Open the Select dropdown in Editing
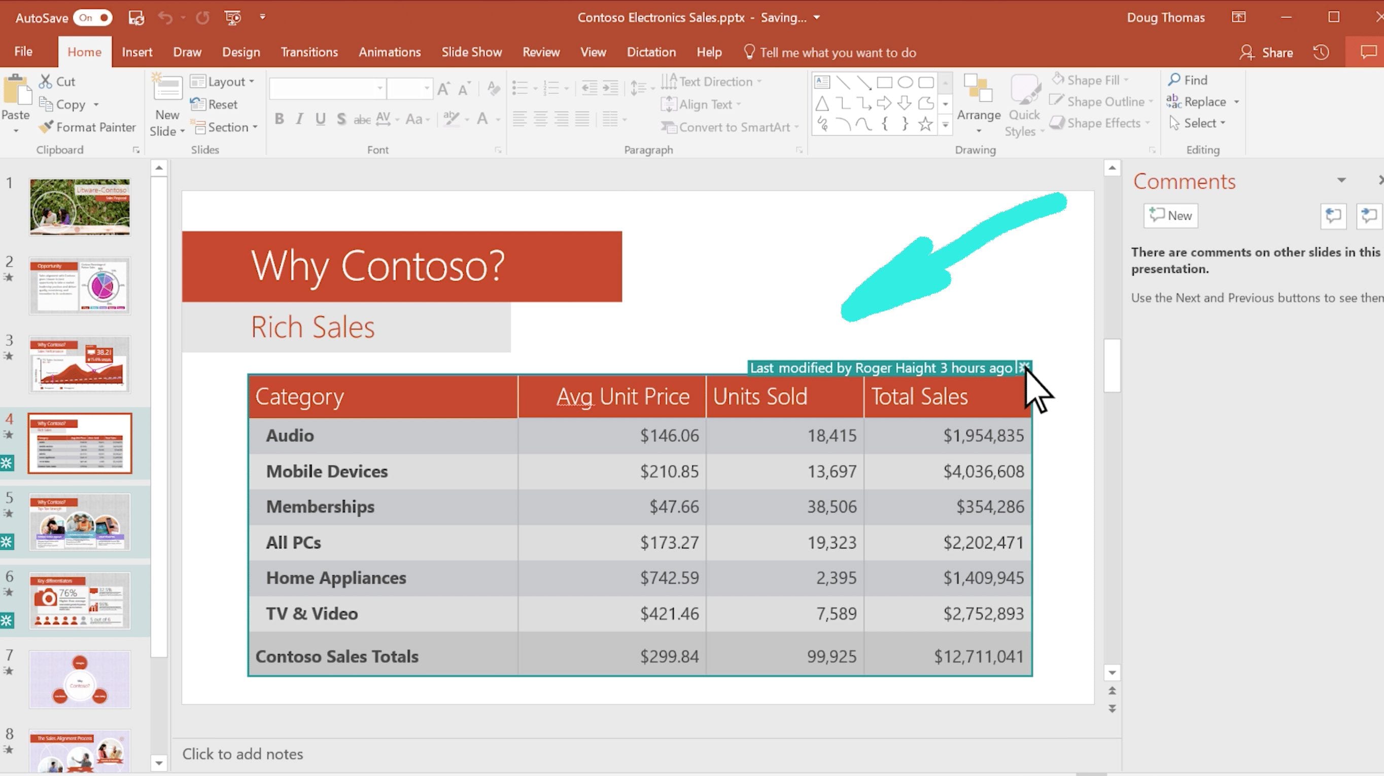 [1198, 124]
